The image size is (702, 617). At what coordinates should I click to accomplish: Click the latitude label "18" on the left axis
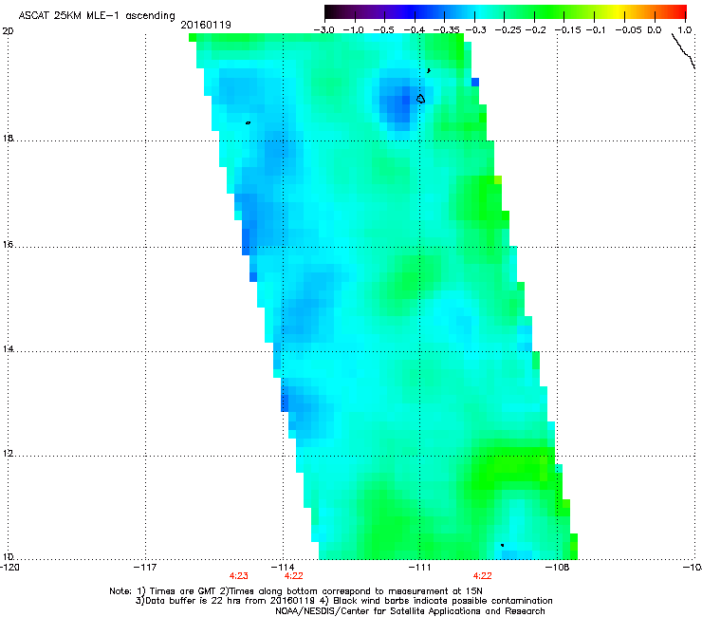8,138
